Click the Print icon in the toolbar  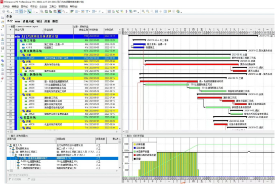(x=4, y=12)
